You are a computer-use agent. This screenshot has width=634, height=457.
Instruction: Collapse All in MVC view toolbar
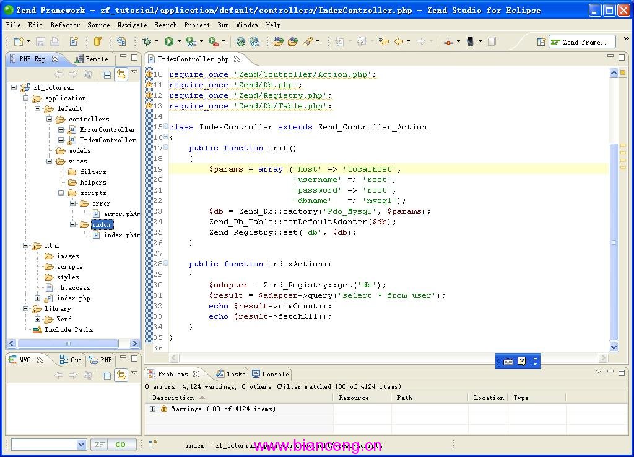pos(106,375)
